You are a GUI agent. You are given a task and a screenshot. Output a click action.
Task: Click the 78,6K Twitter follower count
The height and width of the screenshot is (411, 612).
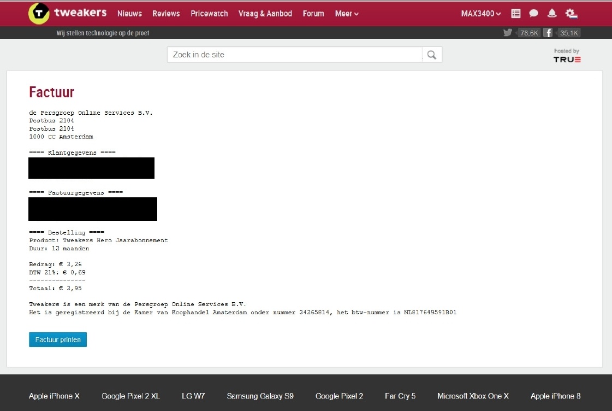529,33
